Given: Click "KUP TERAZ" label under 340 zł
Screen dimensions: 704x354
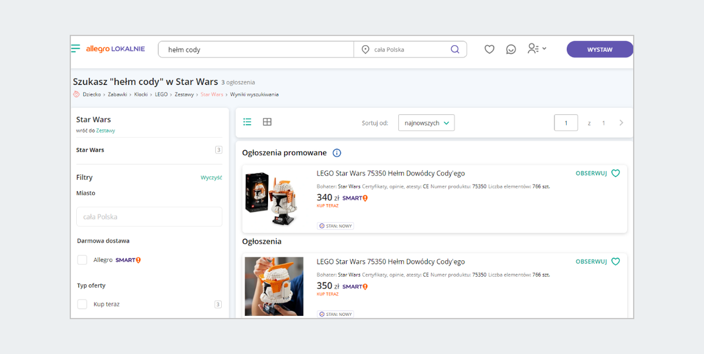Looking at the screenshot, I should pyautogui.click(x=327, y=206).
